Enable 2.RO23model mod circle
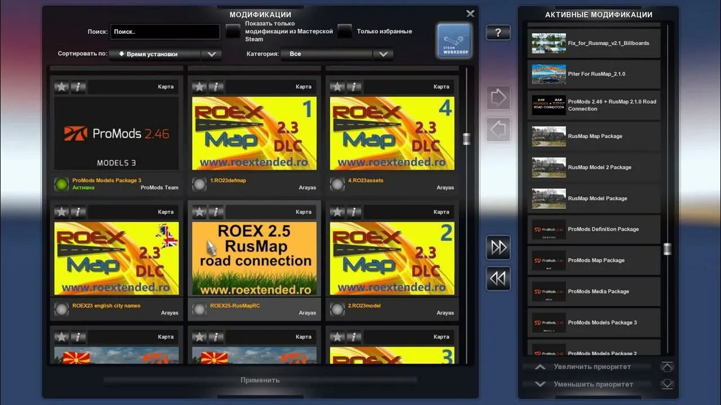The width and height of the screenshot is (721, 405). 337,309
